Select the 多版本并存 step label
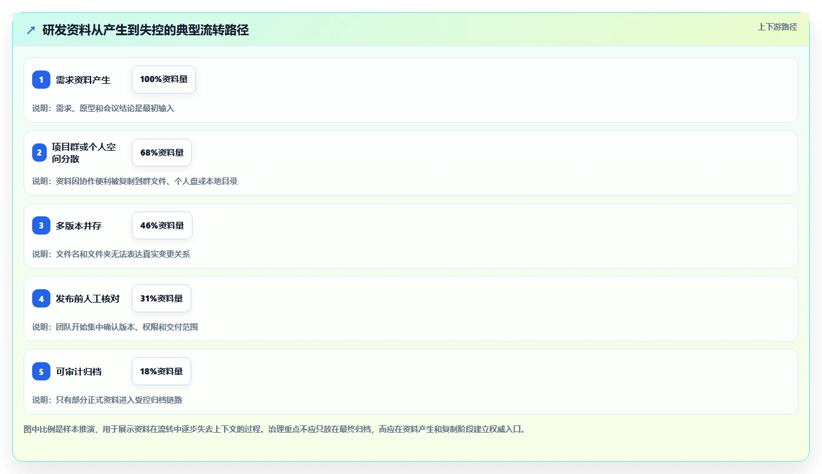Viewport: 822px width, 474px height. pyautogui.click(x=79, y=225)
